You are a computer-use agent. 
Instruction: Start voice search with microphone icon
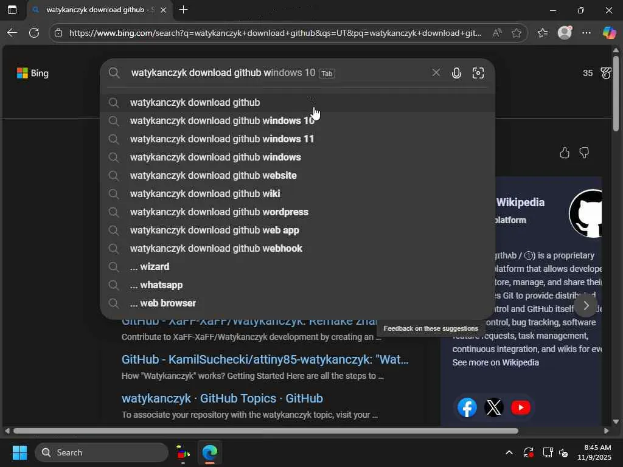[456, 73]
